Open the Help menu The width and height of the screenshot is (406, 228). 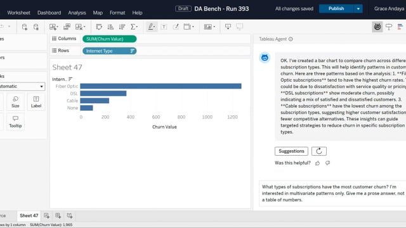137,13
